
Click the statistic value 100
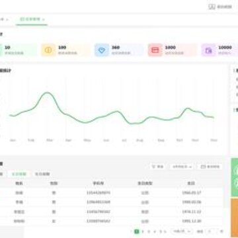coord(62,48)
